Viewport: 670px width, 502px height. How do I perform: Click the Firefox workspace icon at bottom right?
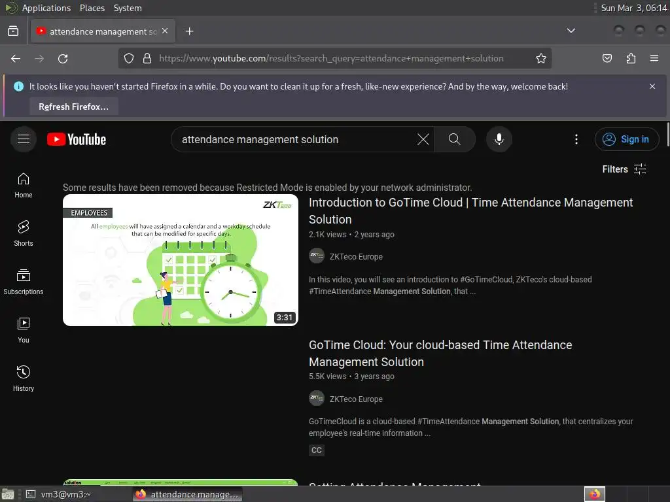[x=594, y=494]
